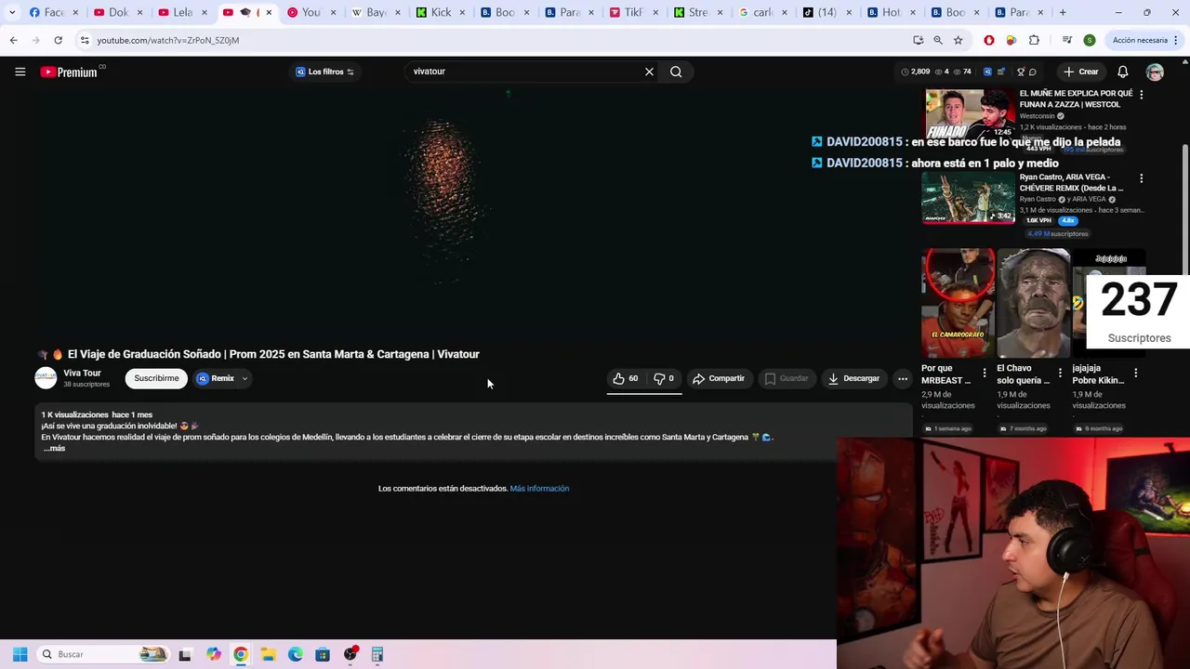Open options for Por que MRBEAST short
This screenshot has width=1190, height=669.
click(x=985, y=373)
